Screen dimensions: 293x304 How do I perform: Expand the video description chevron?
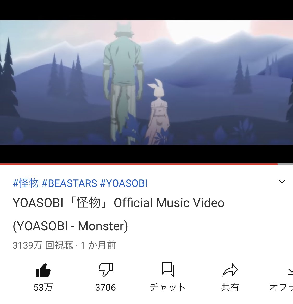pyautogui.click(x=282, y=182)
